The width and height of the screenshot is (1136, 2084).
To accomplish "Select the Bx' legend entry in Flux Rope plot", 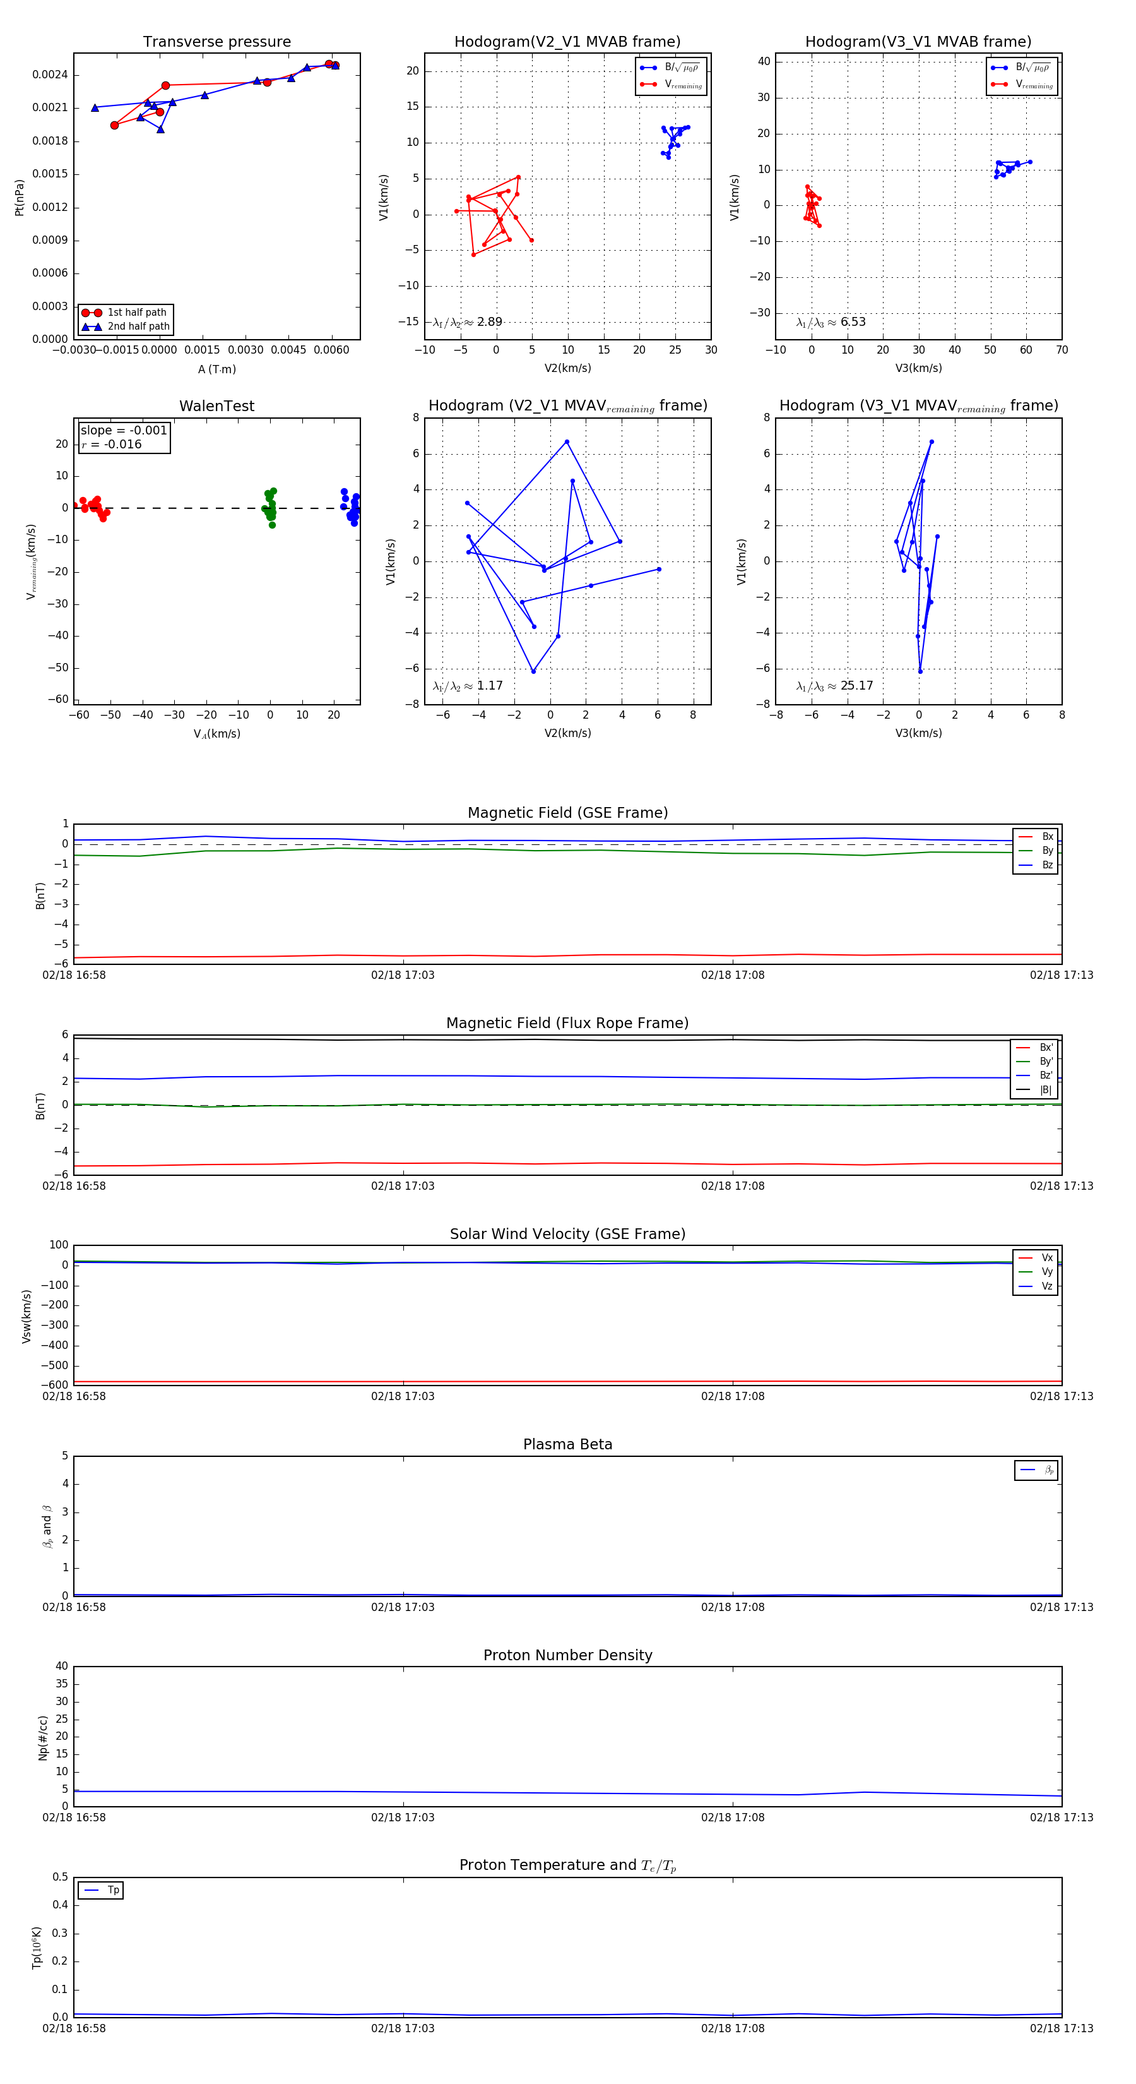I will click(x=1035, y=1047).
